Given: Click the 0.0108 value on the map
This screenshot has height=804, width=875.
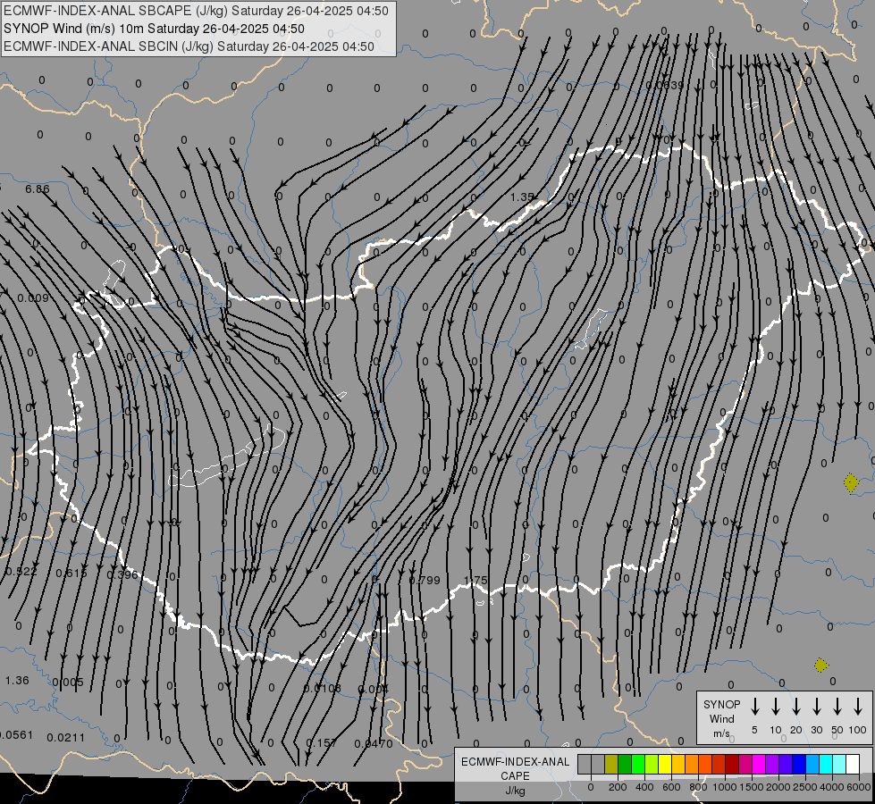Looking at the screenshot, I should [322, 688].
